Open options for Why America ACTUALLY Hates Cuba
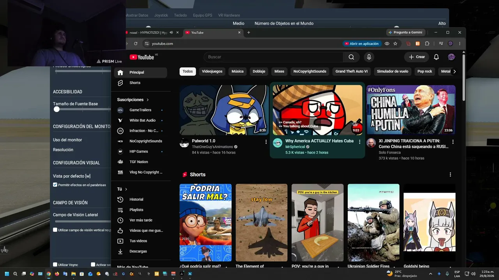This screenshot has height=280, width=499. (360, 142)
